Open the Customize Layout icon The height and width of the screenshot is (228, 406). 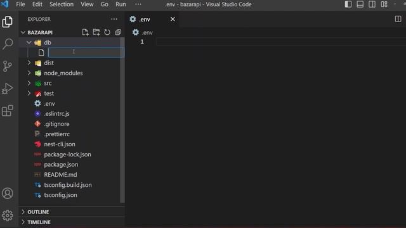(384, 4)
